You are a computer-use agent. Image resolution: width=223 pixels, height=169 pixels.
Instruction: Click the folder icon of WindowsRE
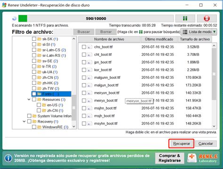click(40, 127)
